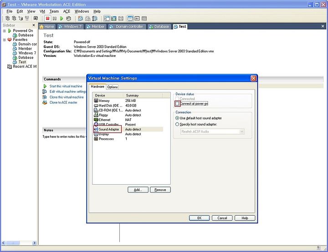The width and height of the screenshot is (328, 252).
Task: Click the Full Screen toolbar icon
Action: click(x=114, y=19)
